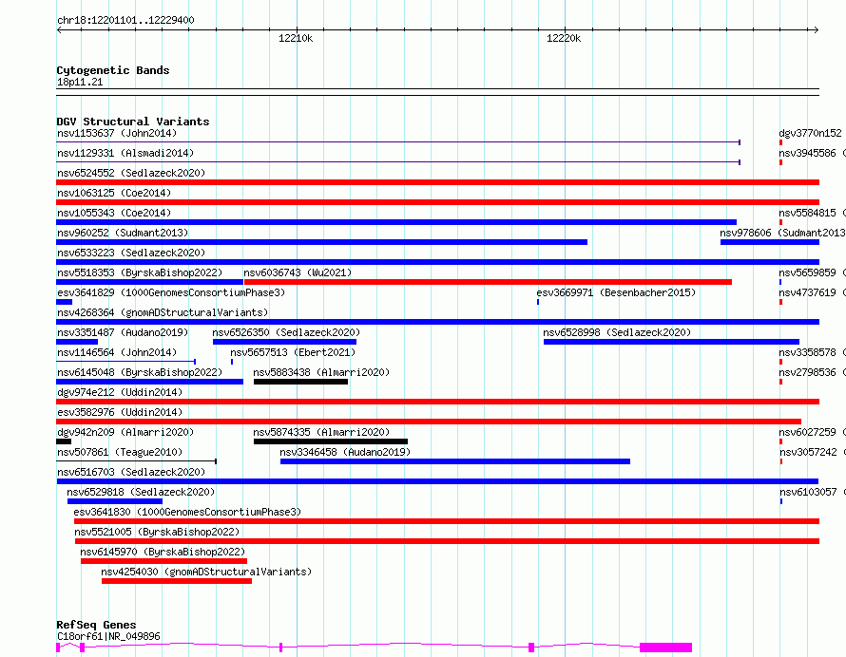Open the dgv942n209 (Almarri2020) label
Screen dimensions: 846x657
click(125, 432)
